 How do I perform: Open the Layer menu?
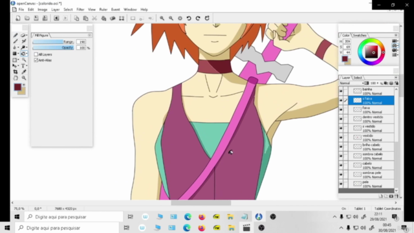[x=56, y=10]
